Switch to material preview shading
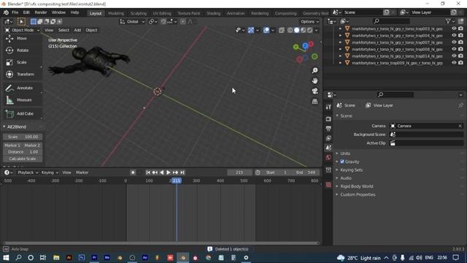The height and width of the screenshot is (263, 467). tap(304, 30)
